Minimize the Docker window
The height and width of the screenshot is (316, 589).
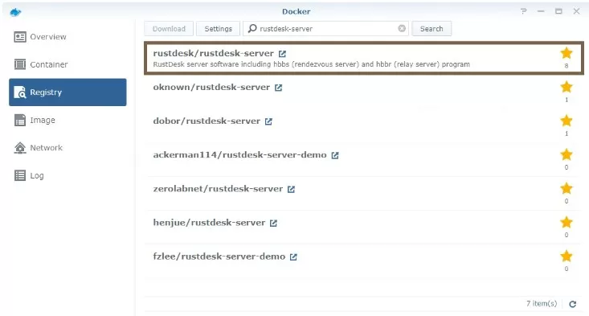[x=541, y=11]
